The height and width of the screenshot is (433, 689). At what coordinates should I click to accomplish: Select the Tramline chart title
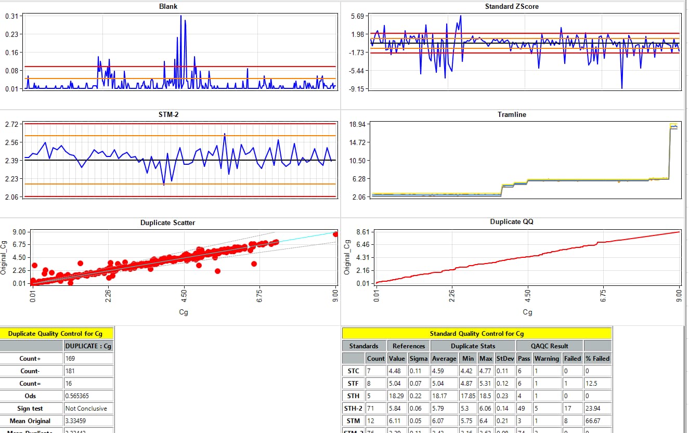pyautogui.click(x=512, y=114)
